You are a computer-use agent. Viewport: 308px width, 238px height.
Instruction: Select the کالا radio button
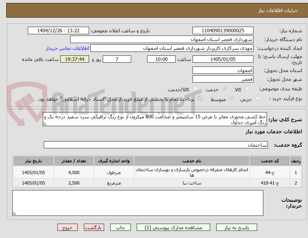pos(248,89)
